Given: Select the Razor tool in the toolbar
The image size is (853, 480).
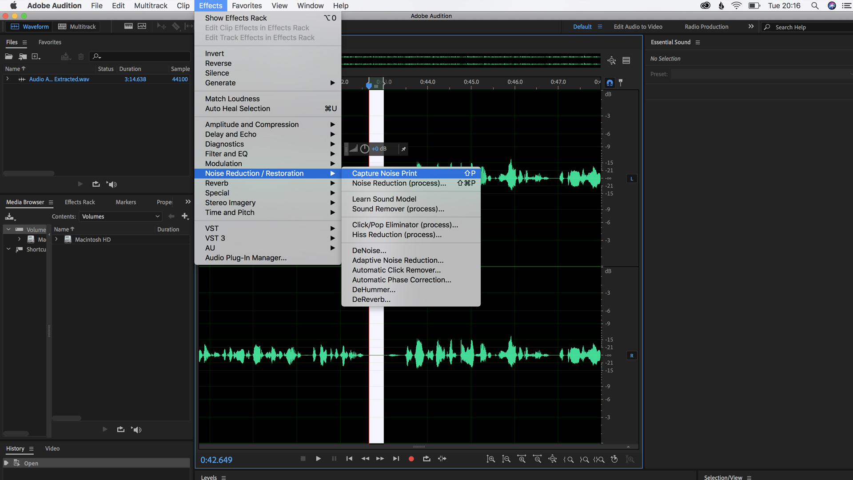Looking at the screenshot, I should point(176,26).
